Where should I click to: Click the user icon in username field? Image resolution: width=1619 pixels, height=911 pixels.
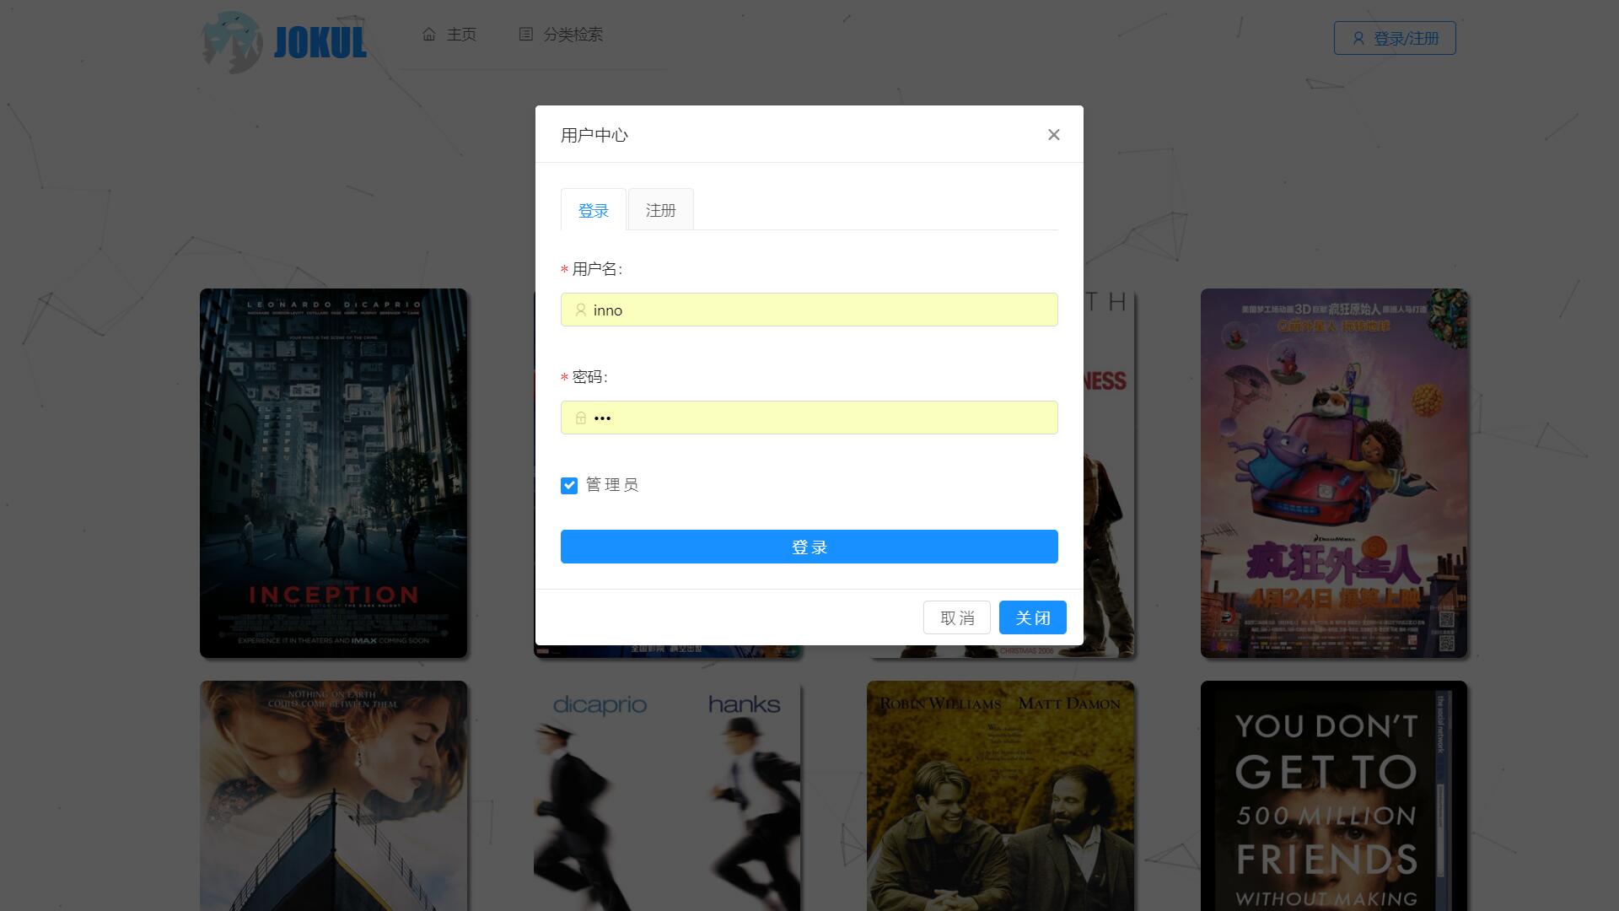pos(580,310)
